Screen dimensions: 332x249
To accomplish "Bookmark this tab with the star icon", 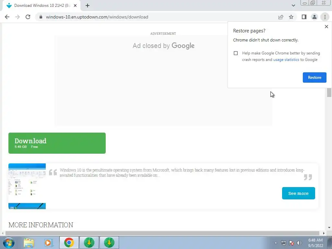I will coord(291,17).
